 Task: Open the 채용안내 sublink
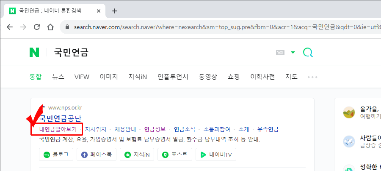point(125,129)
